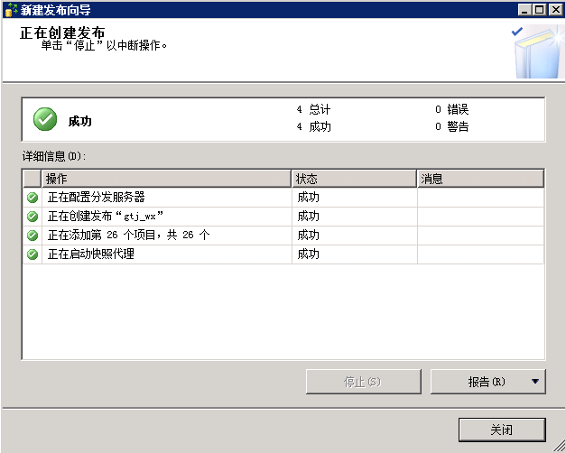Click the wizard icon in the title bar
Screen dimensions: 566x453
point(10,9)
